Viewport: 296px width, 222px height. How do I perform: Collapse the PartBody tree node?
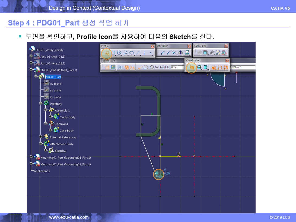(41, 104)
